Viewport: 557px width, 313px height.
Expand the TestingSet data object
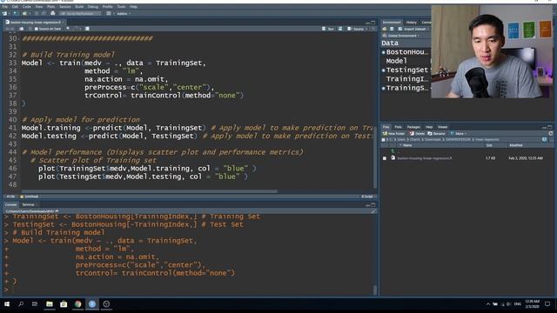click(384, 70)
